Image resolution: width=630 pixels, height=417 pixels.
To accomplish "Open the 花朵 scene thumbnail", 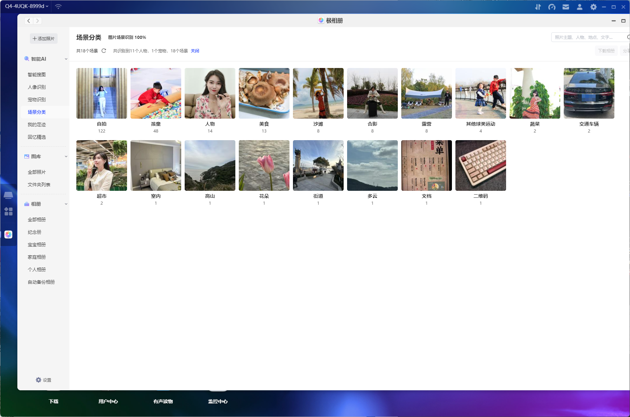I will pos(264,165).
